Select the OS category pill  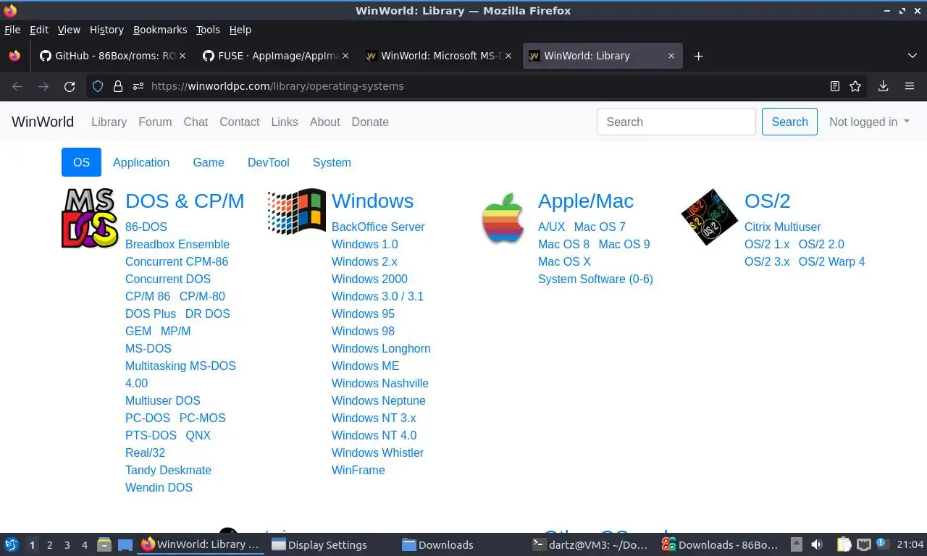[81, 162]
